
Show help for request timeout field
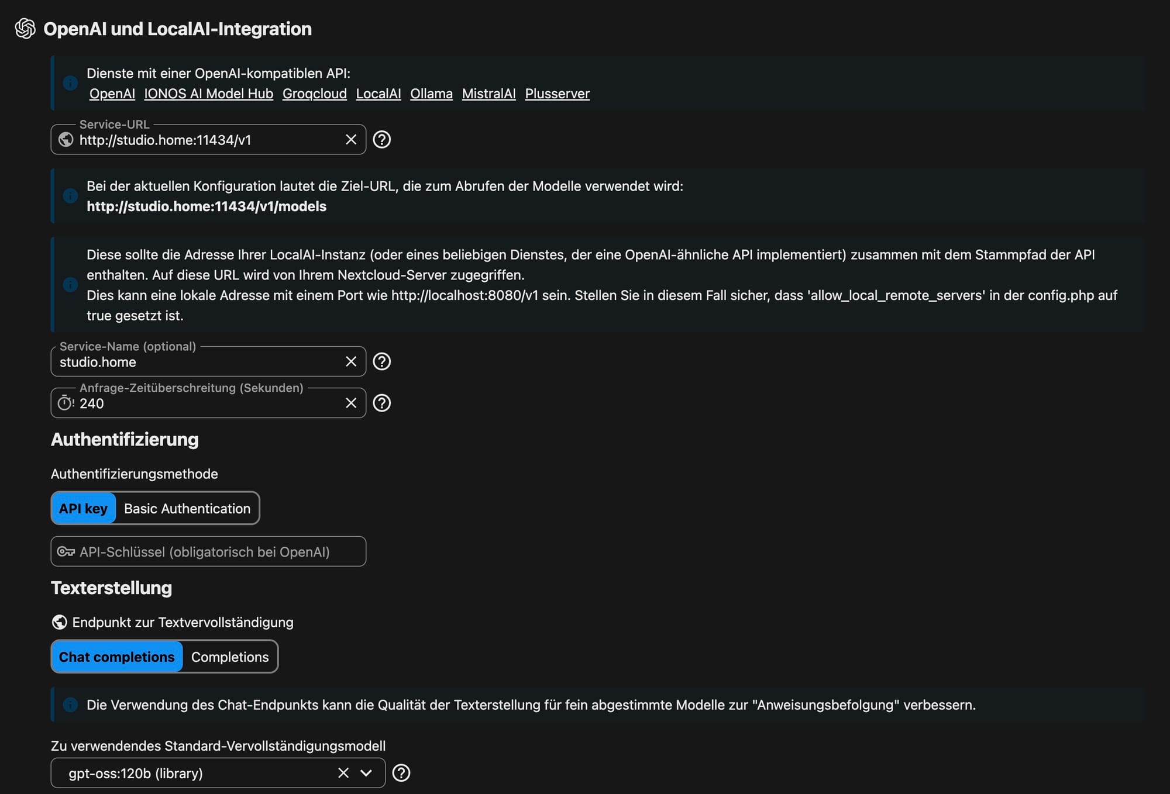pyautogui.click(x=382, y=403)
